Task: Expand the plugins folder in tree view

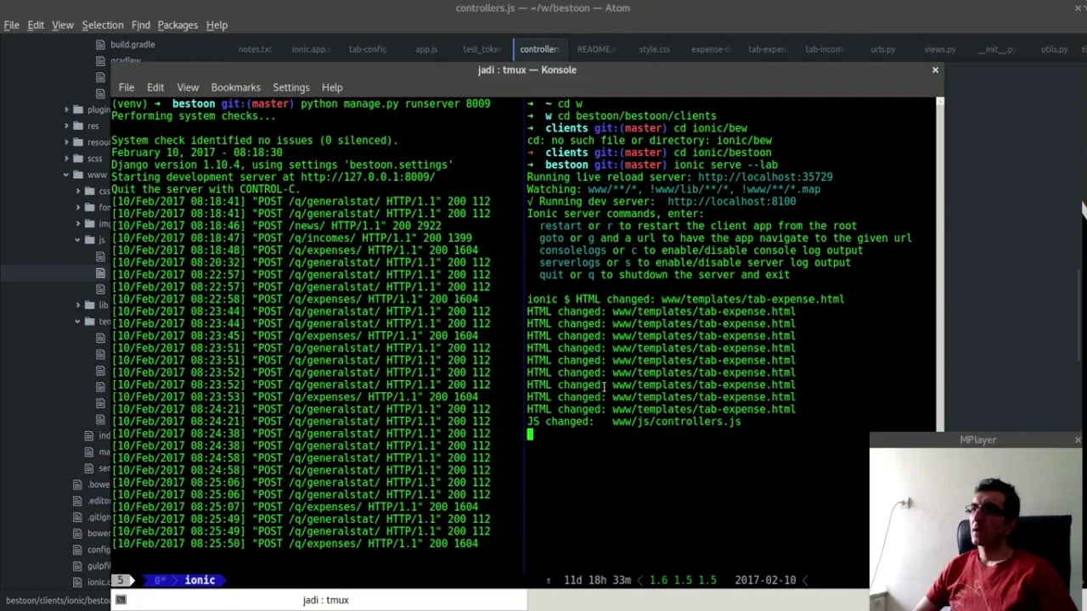Action: (66, 109)
